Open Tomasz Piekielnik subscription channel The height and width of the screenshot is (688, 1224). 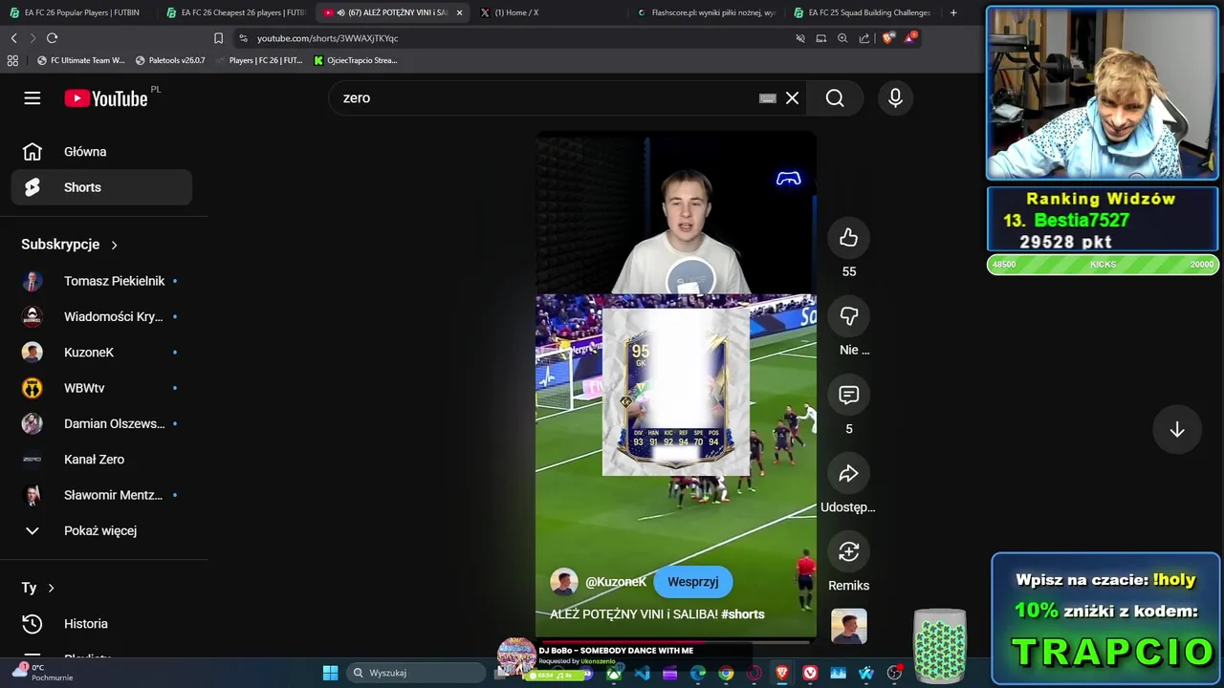point(101,281)
